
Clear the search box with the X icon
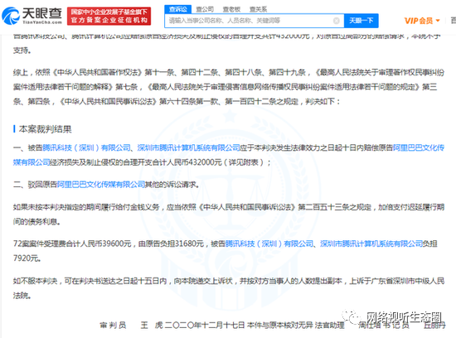pyautogui.click(x=336, y=21)
